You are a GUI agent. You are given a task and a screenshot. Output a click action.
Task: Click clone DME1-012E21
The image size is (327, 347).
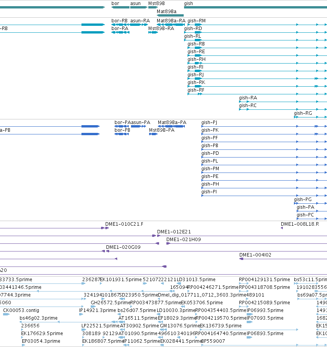coord(174,232)
